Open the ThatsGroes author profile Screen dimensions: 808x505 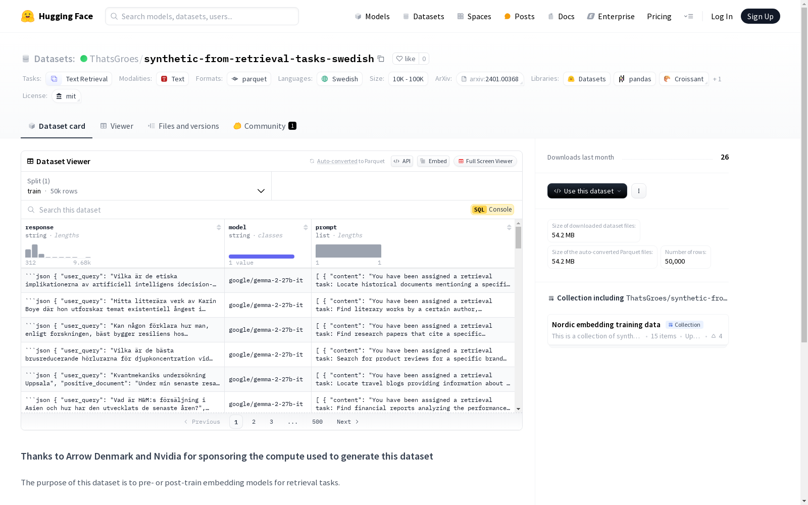click(114, 59)
